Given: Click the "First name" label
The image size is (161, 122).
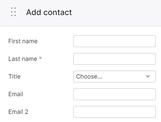Looking at the screenshot, I should [23, 41].
